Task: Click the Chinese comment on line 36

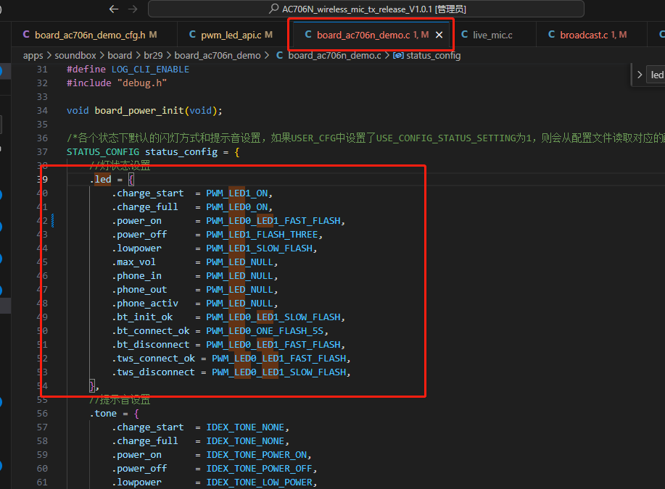Action: (365, 138)
